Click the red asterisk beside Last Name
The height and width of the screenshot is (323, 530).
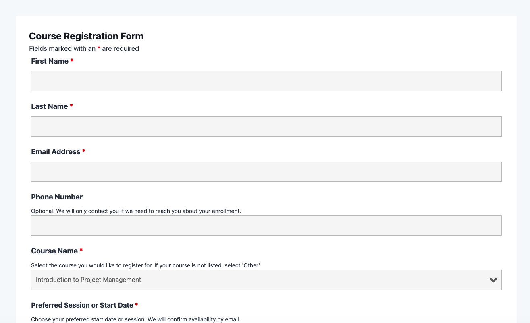coord(71,106)
